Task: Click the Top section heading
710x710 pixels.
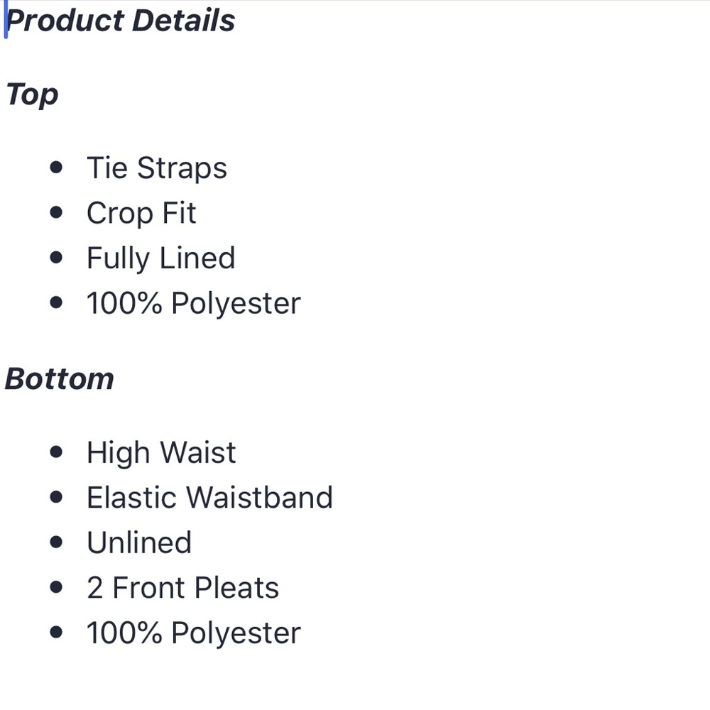Action: point(32,94)
